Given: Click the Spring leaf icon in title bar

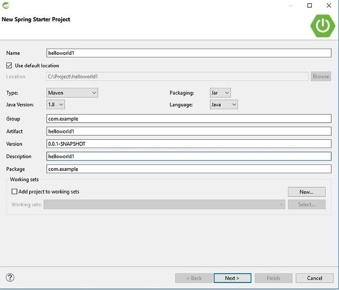Looking at the screenshot, I should (6, 5).
